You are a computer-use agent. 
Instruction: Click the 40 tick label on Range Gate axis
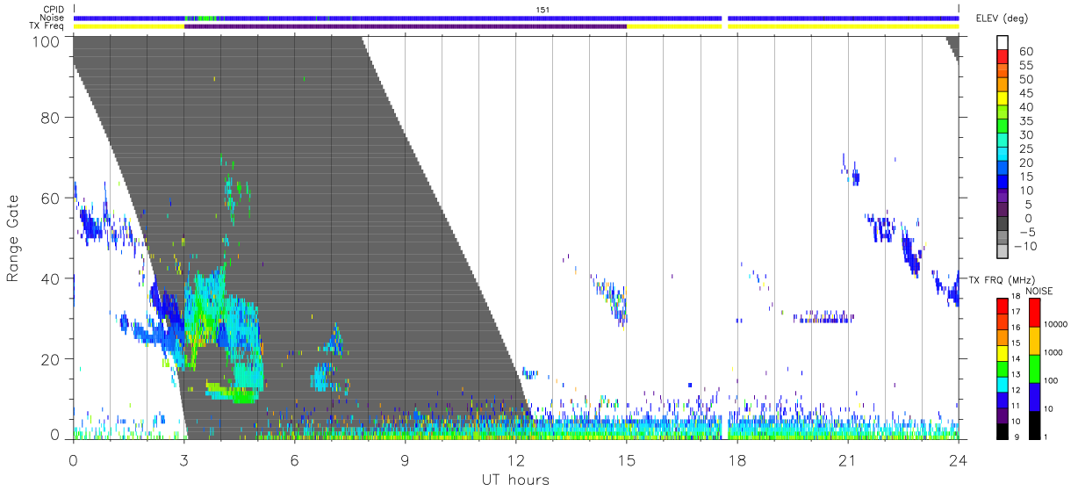(x=50, y=279)
